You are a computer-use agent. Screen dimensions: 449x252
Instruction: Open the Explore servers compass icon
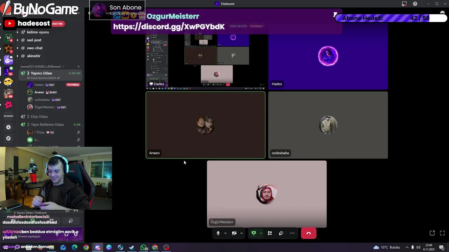tap(8, 138)
